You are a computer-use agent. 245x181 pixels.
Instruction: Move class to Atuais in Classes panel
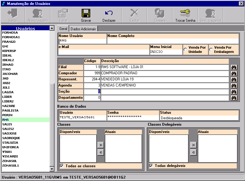pos(101,145)
